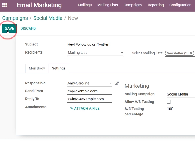Click the A/B Testing percentage field
Screen dimensions: 195x141
[x=181, y=109]
